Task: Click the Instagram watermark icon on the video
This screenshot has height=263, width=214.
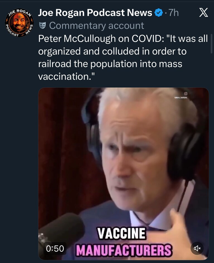Action: 186,94
